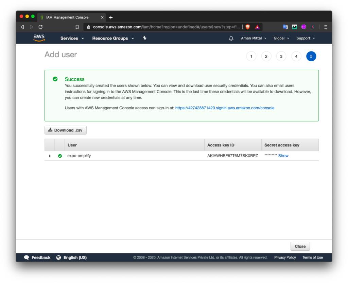The height and width of the screenshot is (283, 348).
Task: Click the Feedback speech bubble icon
Action: 27,257
